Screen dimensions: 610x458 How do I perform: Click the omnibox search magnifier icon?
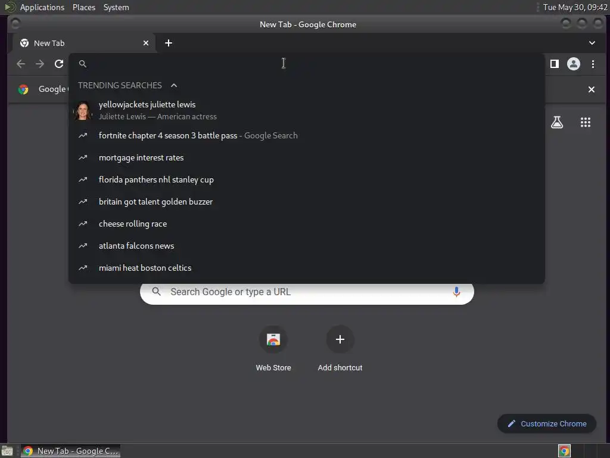click(82, 64)
